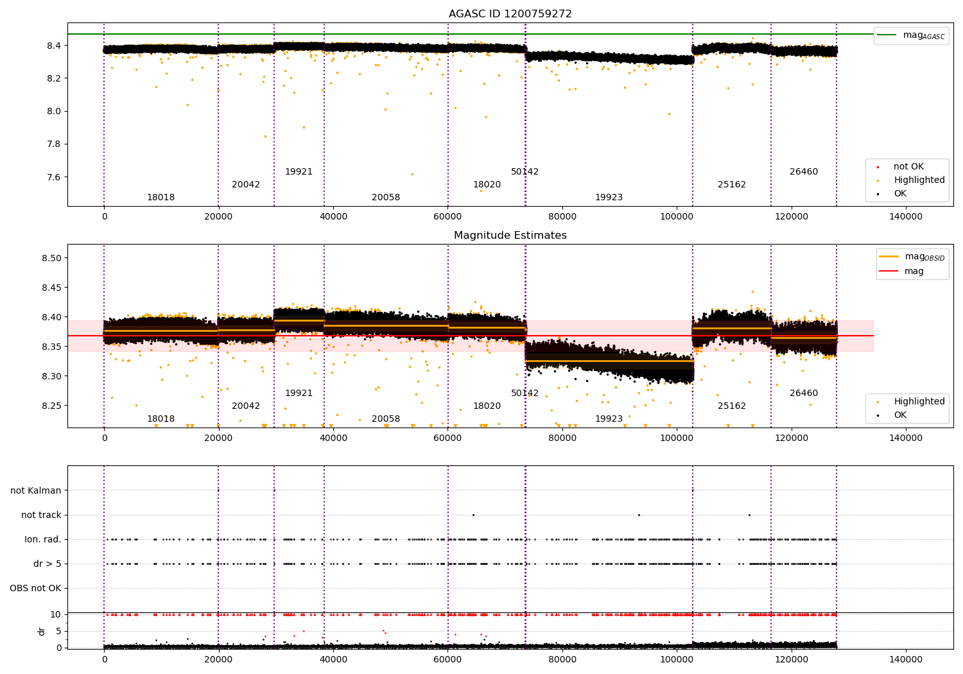Click OBSID label 18020 in top plot
963x674 pixels.
(487, 185)
